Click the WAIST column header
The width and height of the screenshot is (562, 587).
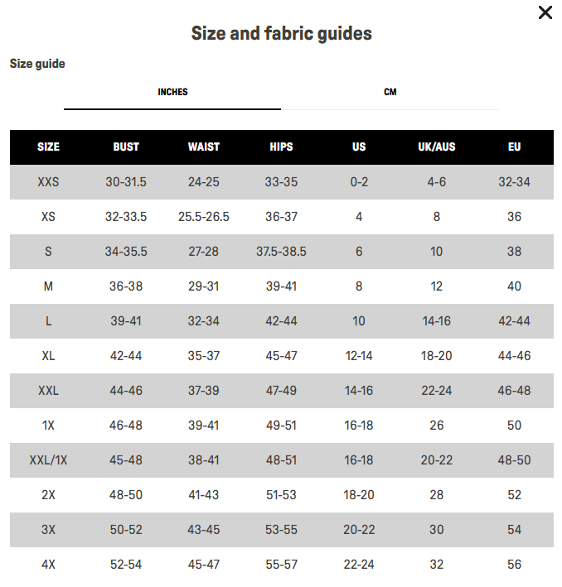203,147
